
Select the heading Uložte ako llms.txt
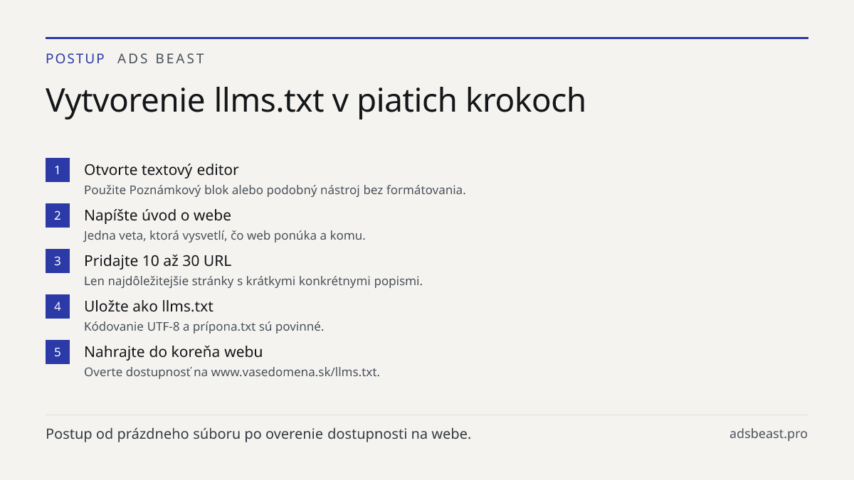click(149, 306)
